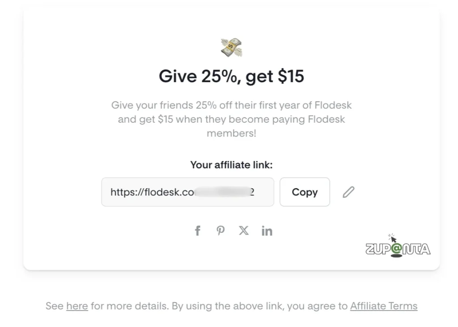The height and width of the screenshot is (327, 458).
Task: Click the "Your affiliate link:" label
Action: (x=231, y=165)
